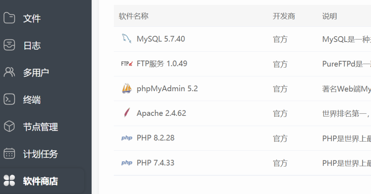371x194 pixels.
Task: Click the phpMyAdmin sailboat icon
Action: 126,88
